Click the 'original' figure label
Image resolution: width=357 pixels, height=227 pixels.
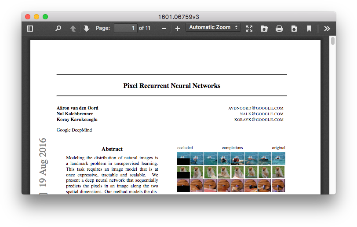click(x=278, y=148)
